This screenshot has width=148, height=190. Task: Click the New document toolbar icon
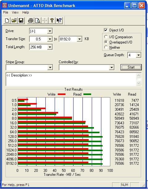pos(7,20)
